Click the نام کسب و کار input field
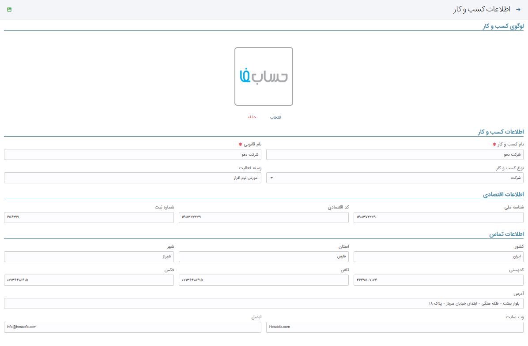Viewport: 528px width, 346px height. pos(395,154)
